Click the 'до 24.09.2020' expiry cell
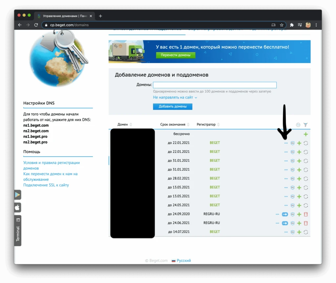The width and height of the screenshot is (336, 283). coord(178,214)
